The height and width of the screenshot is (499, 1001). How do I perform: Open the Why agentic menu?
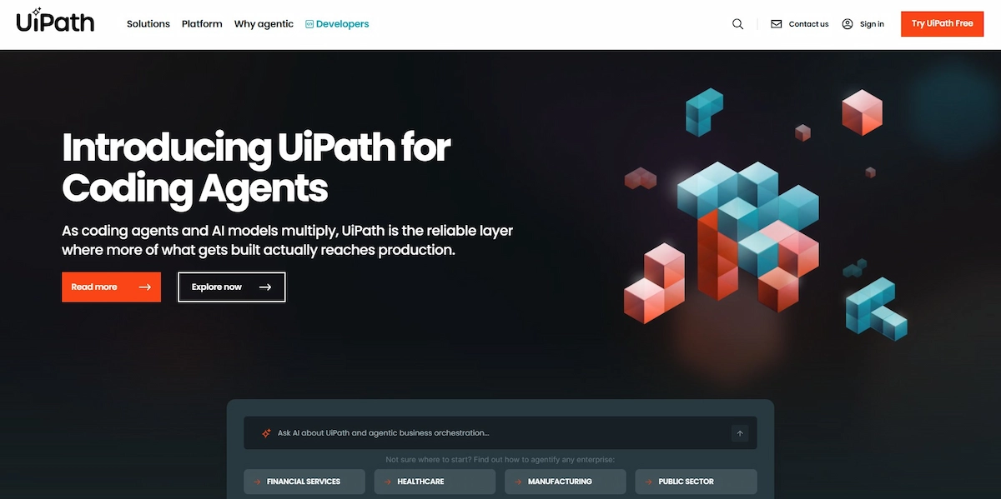click(264, 24)
